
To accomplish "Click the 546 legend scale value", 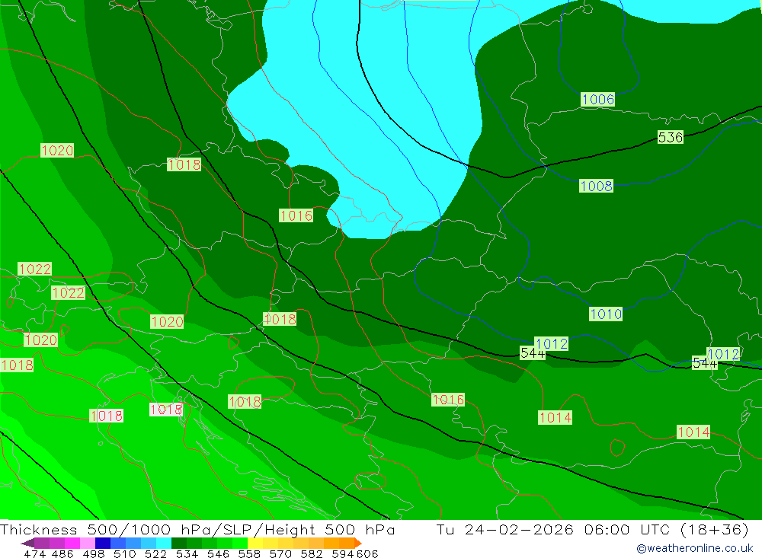I will click(x=218, y=554).
